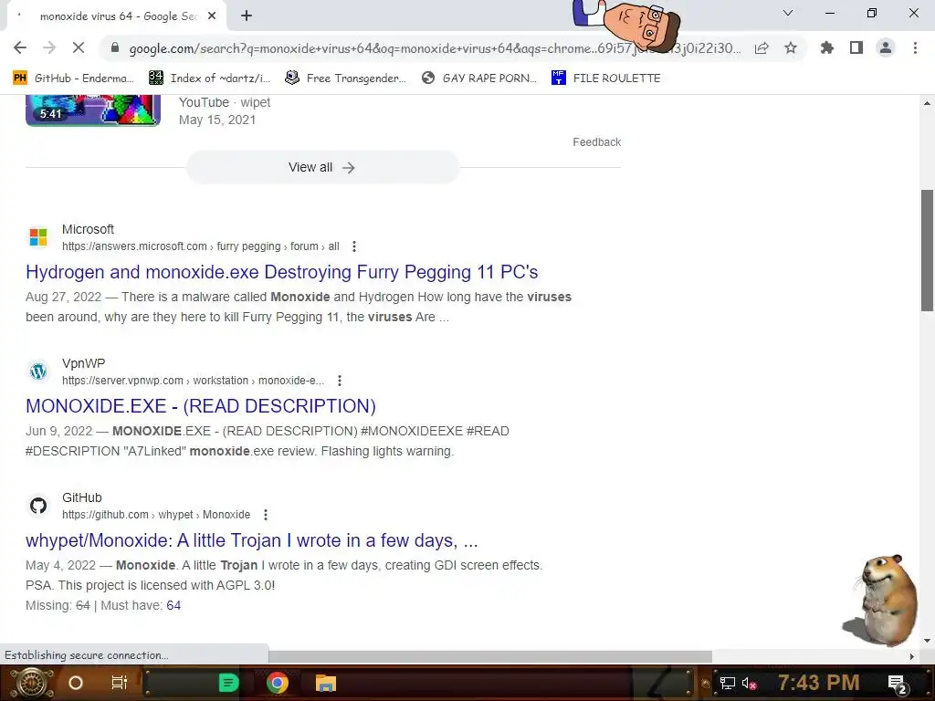
Task: Play the 5:41 YouTube video thumbnail
Action: pos(93,110)
